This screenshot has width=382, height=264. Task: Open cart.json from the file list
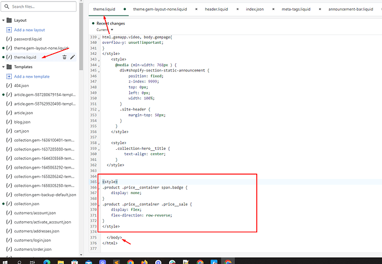pyautogui.click(x=22, y=132)
